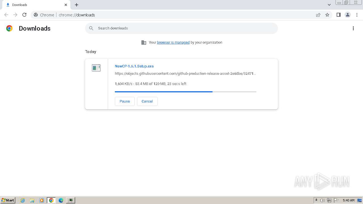The width and height of the screenshot is (363, 204).
Task: Open the Downloads page more actions menu
Action: pyautogui.click(x=353, y=28)
